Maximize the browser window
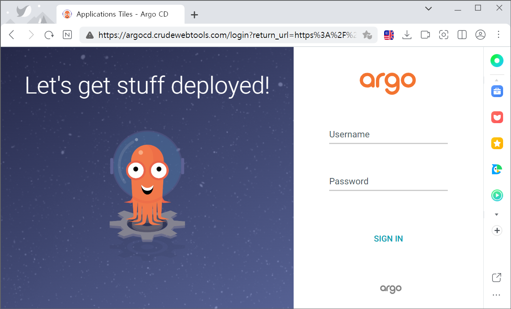 478,8
